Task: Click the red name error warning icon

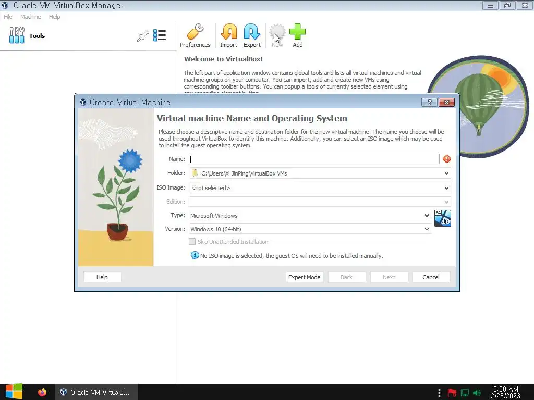Action: pyautogui.click(x=447, y=159)
